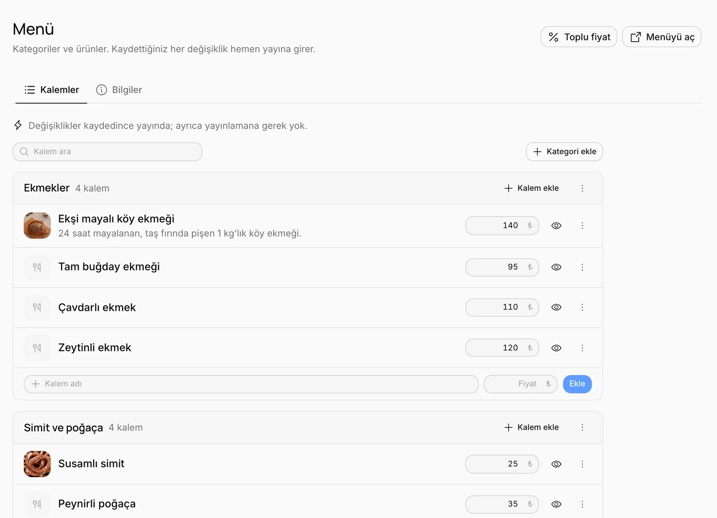Click Zeytinli ekmek placeholder image icon

click(x=37, y=348)
